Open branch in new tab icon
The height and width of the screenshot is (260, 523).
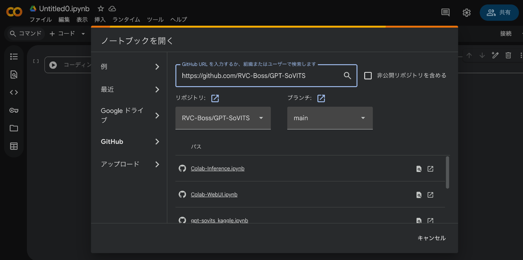[321, 98]
